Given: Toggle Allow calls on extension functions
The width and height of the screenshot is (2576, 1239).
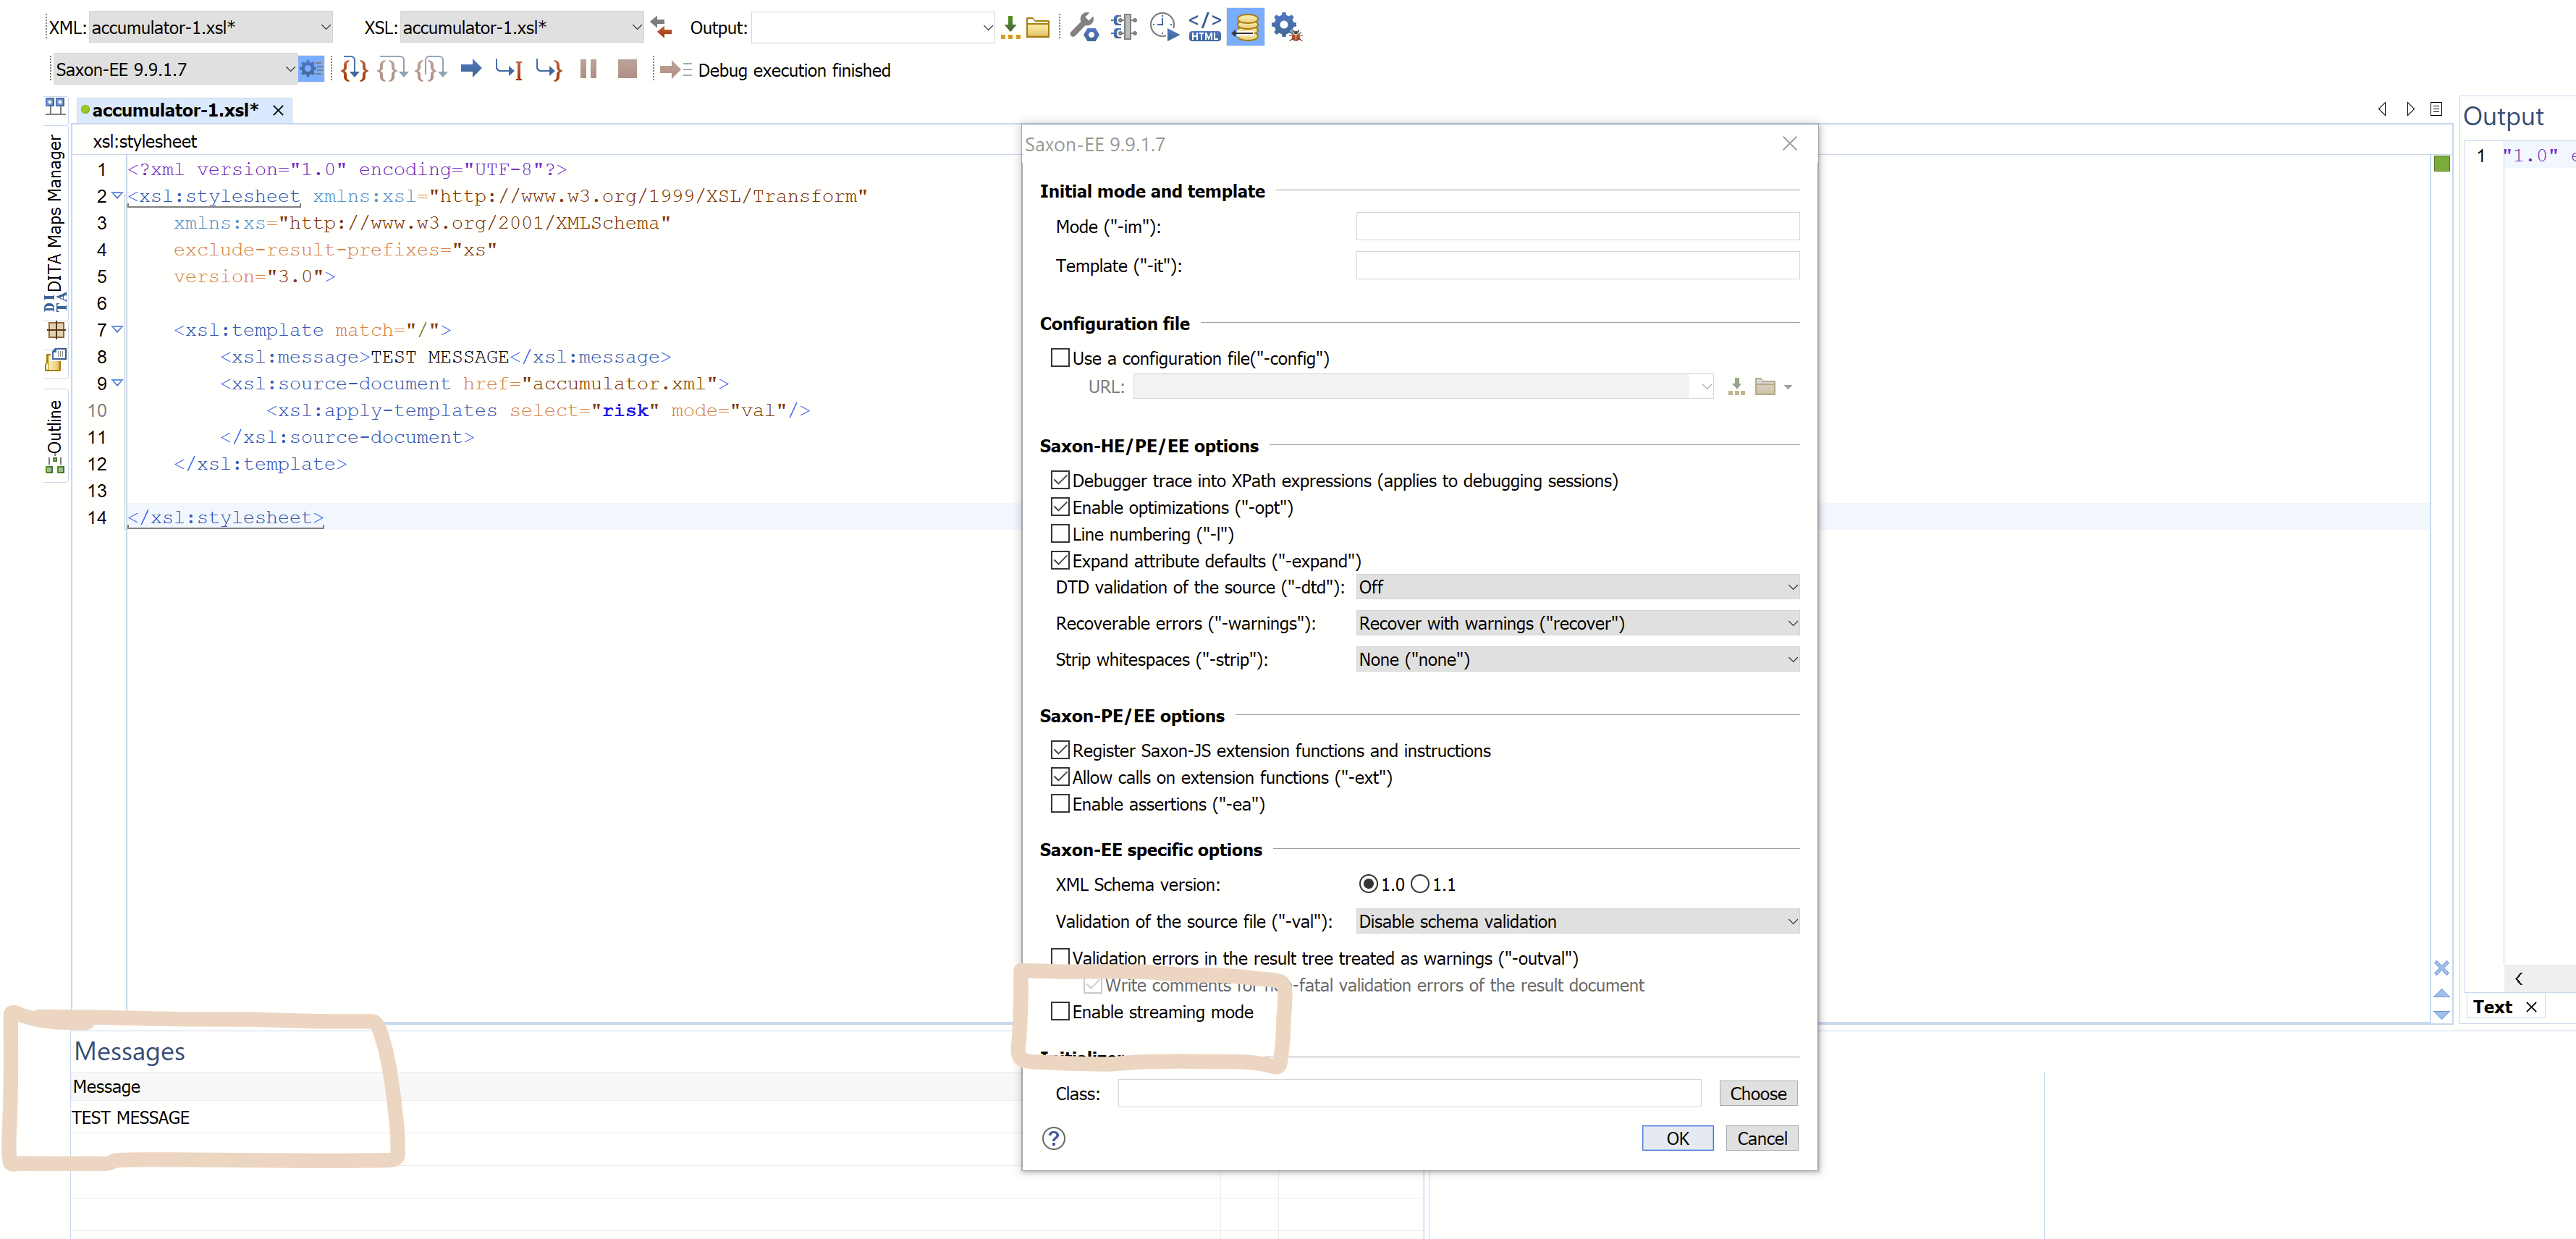Looking at the screenshot, I should coord(1060,777).
